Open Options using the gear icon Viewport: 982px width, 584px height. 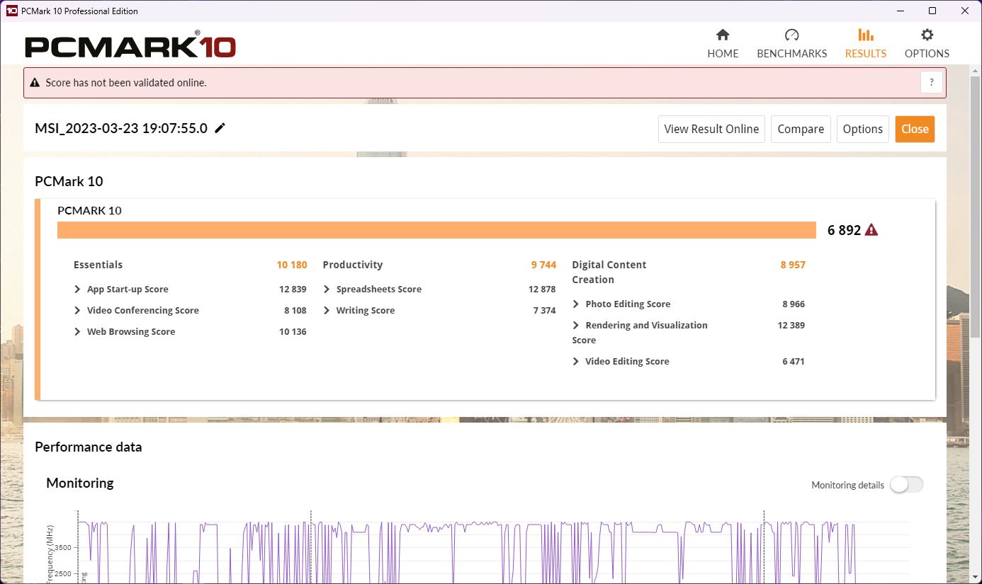point(927,35)
